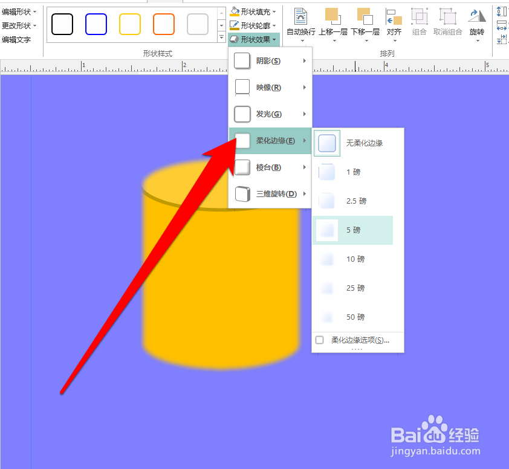Click the Bevel (棱台) preview icon

[x=242, y=167]
